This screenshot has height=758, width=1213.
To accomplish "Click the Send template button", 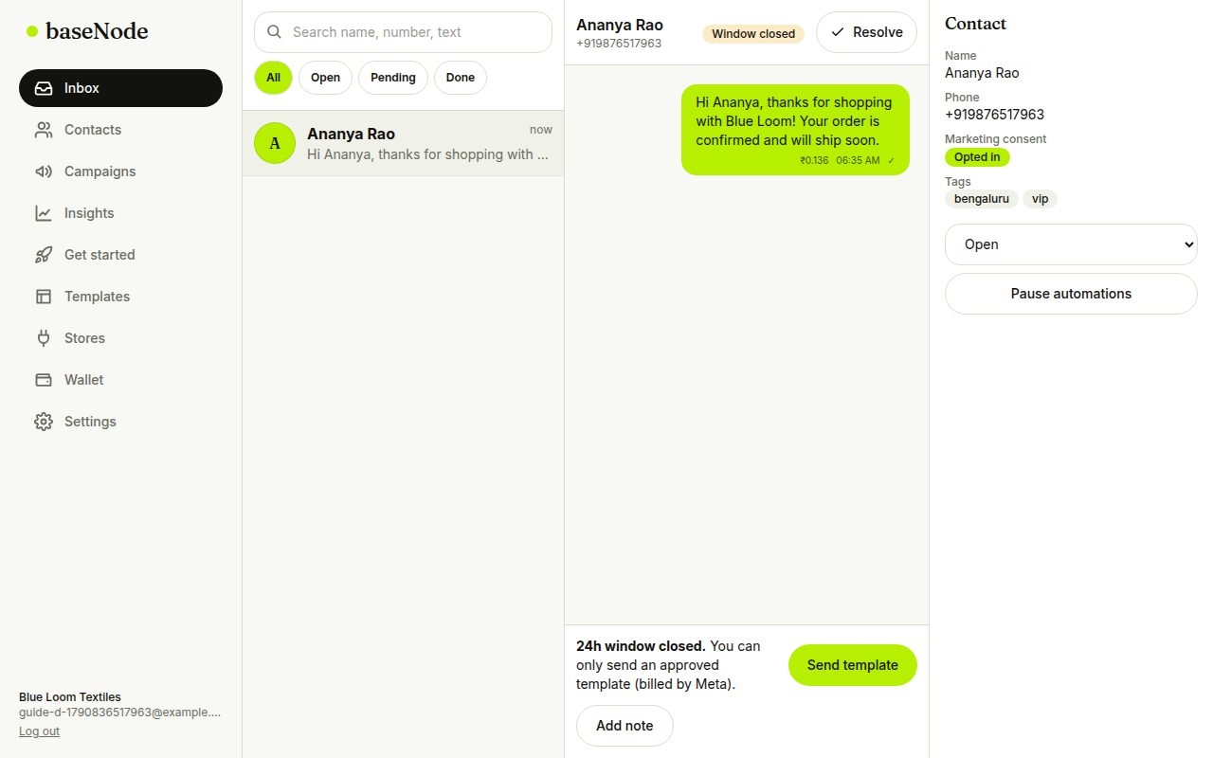I will click(x=853, y=665).
